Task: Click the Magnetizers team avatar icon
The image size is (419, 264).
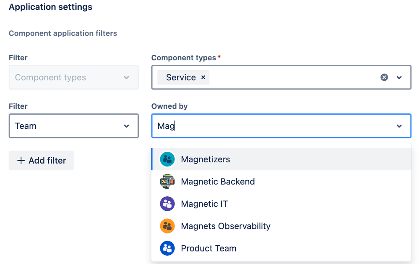Action: tap(167, 159)
